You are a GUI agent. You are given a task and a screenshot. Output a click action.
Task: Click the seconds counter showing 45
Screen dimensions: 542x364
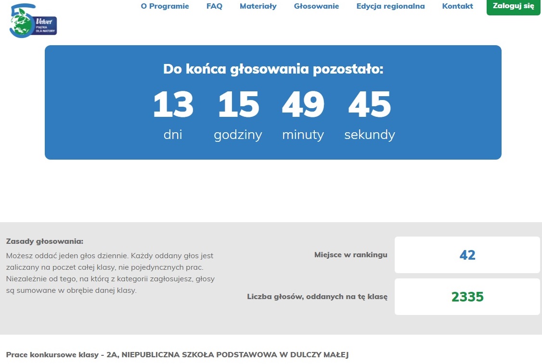click(x=369, y=104)
